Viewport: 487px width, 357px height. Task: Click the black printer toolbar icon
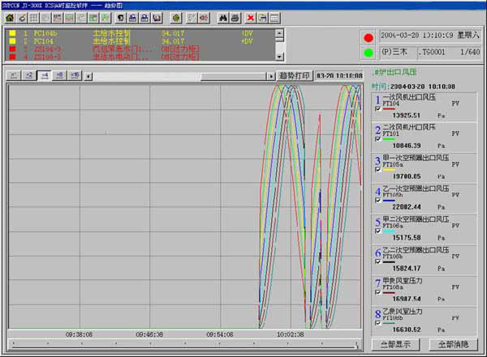pyautogui.click(x=235, y=18)
